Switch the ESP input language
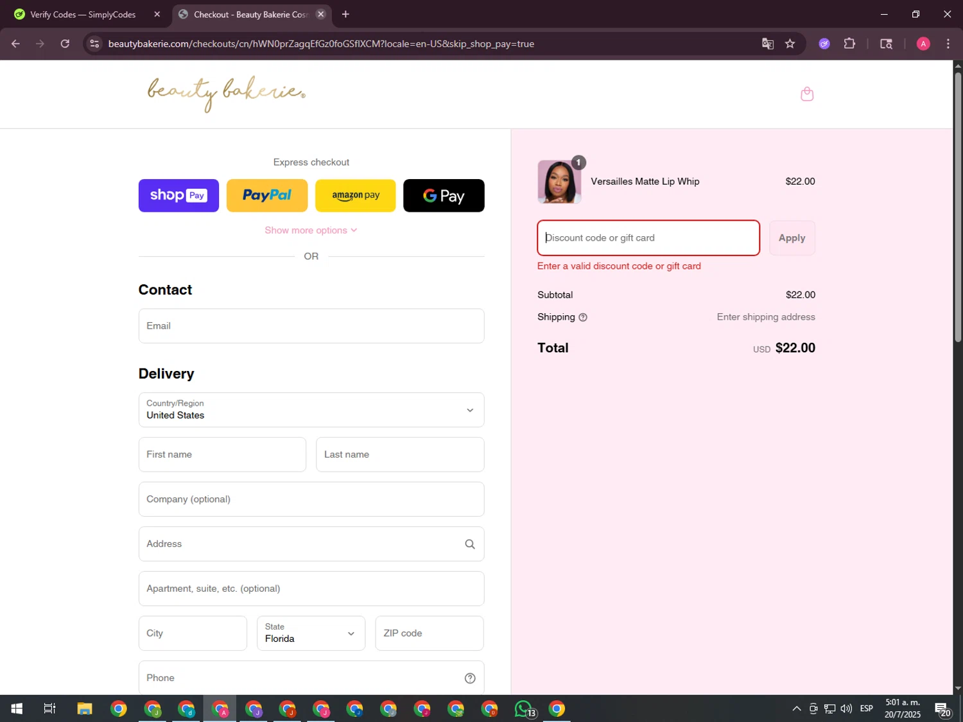 (x=867, y=709)
